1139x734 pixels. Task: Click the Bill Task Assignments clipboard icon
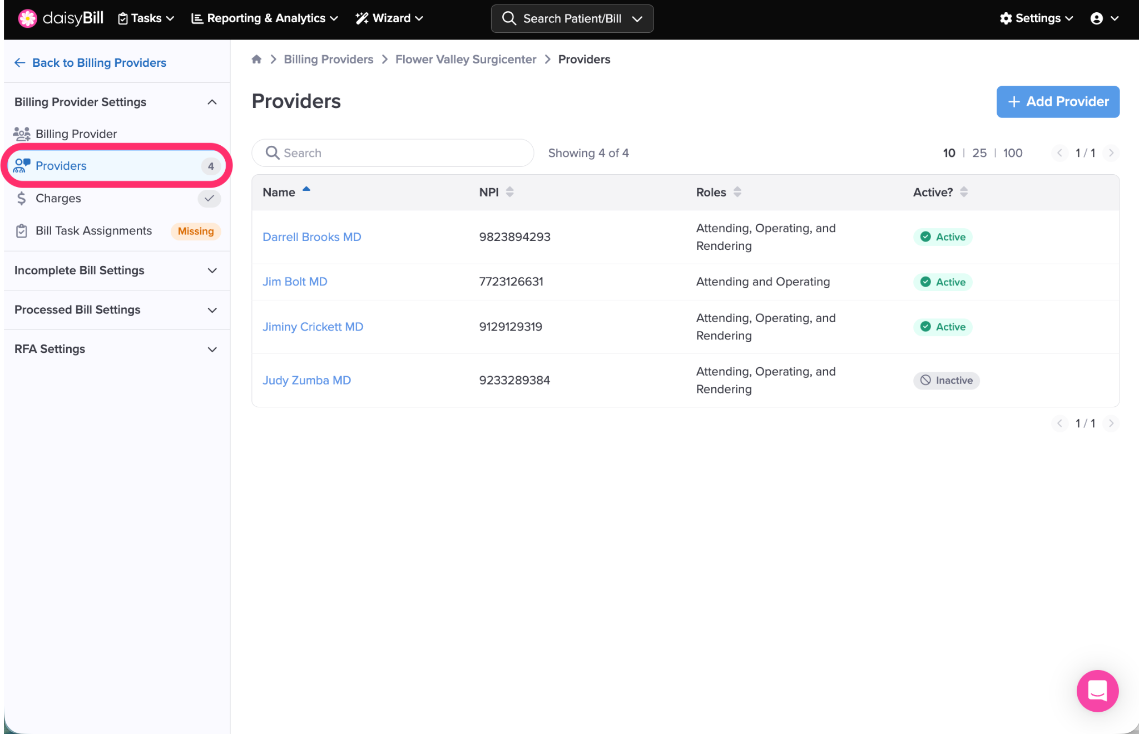coord(22,231)
